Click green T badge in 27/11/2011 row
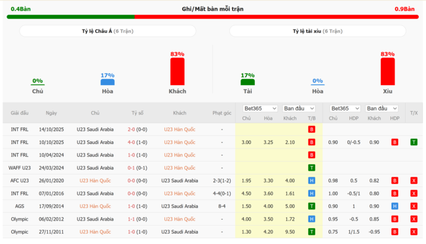The height and width of the screenshot is (244, 426). 311,232
